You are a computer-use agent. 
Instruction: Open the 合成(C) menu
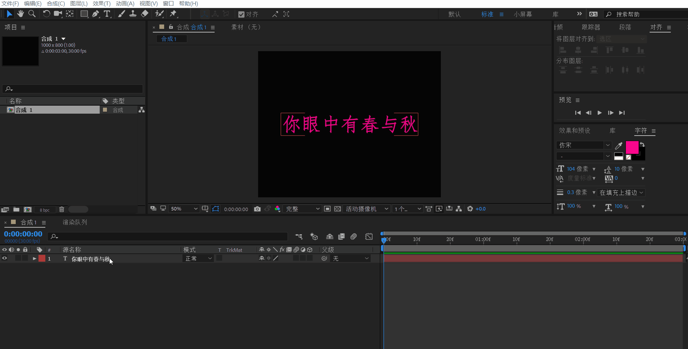pos(56,4)
